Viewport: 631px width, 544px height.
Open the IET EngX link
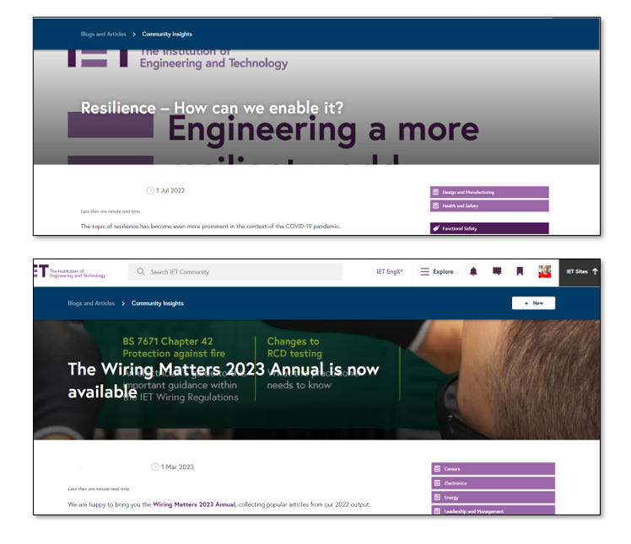tap(390, 272)
